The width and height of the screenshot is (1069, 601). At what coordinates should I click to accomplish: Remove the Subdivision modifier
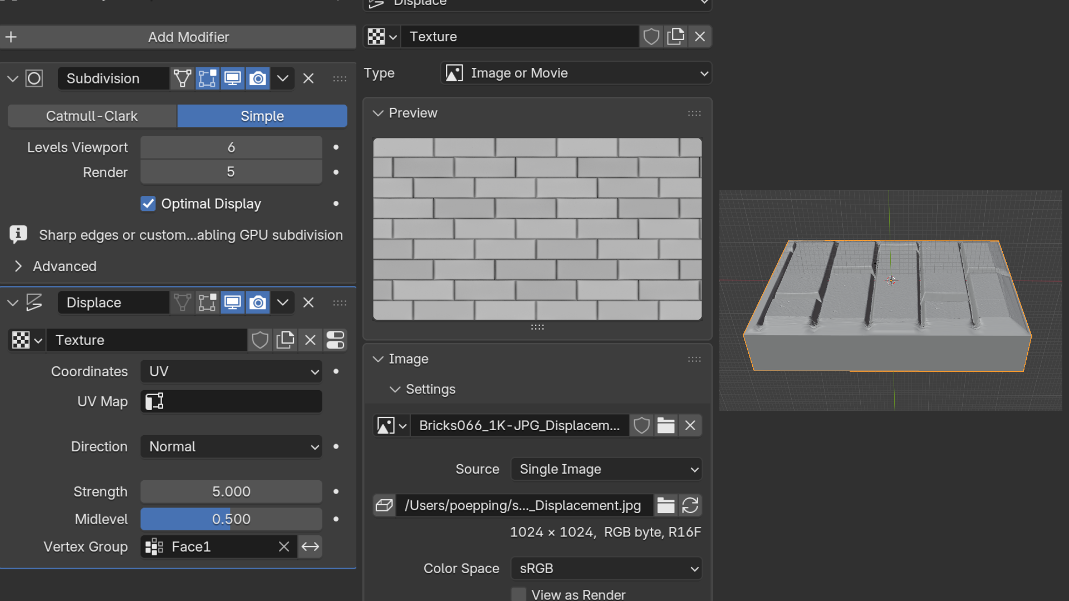pos(308,78)
